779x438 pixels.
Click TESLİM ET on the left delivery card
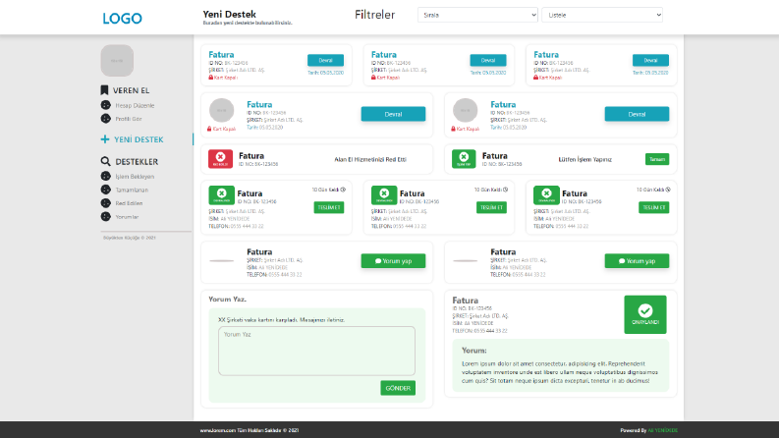click(x=329, y=207)
